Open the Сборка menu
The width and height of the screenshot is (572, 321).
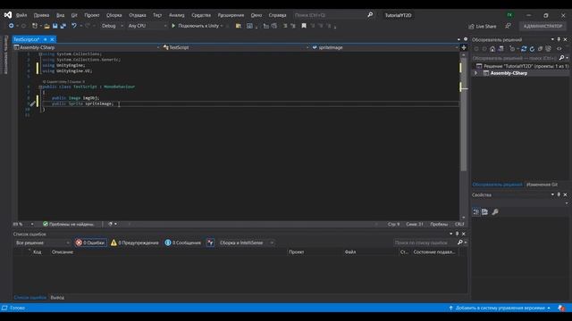(114, 15)
